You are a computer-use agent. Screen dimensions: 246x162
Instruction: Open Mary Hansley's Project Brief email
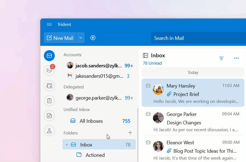point(193,93)
